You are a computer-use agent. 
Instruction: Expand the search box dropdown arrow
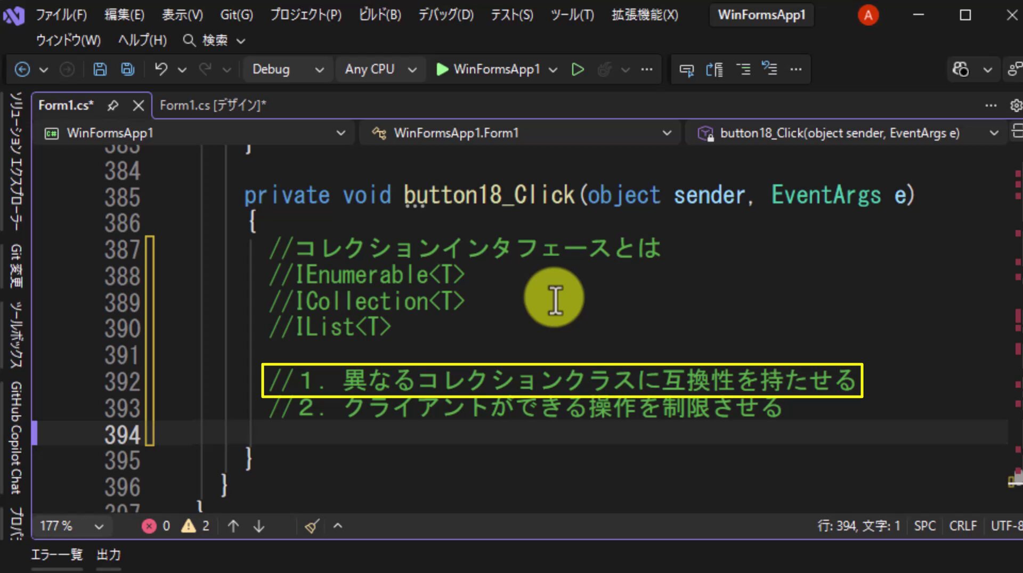click(241, 41)
